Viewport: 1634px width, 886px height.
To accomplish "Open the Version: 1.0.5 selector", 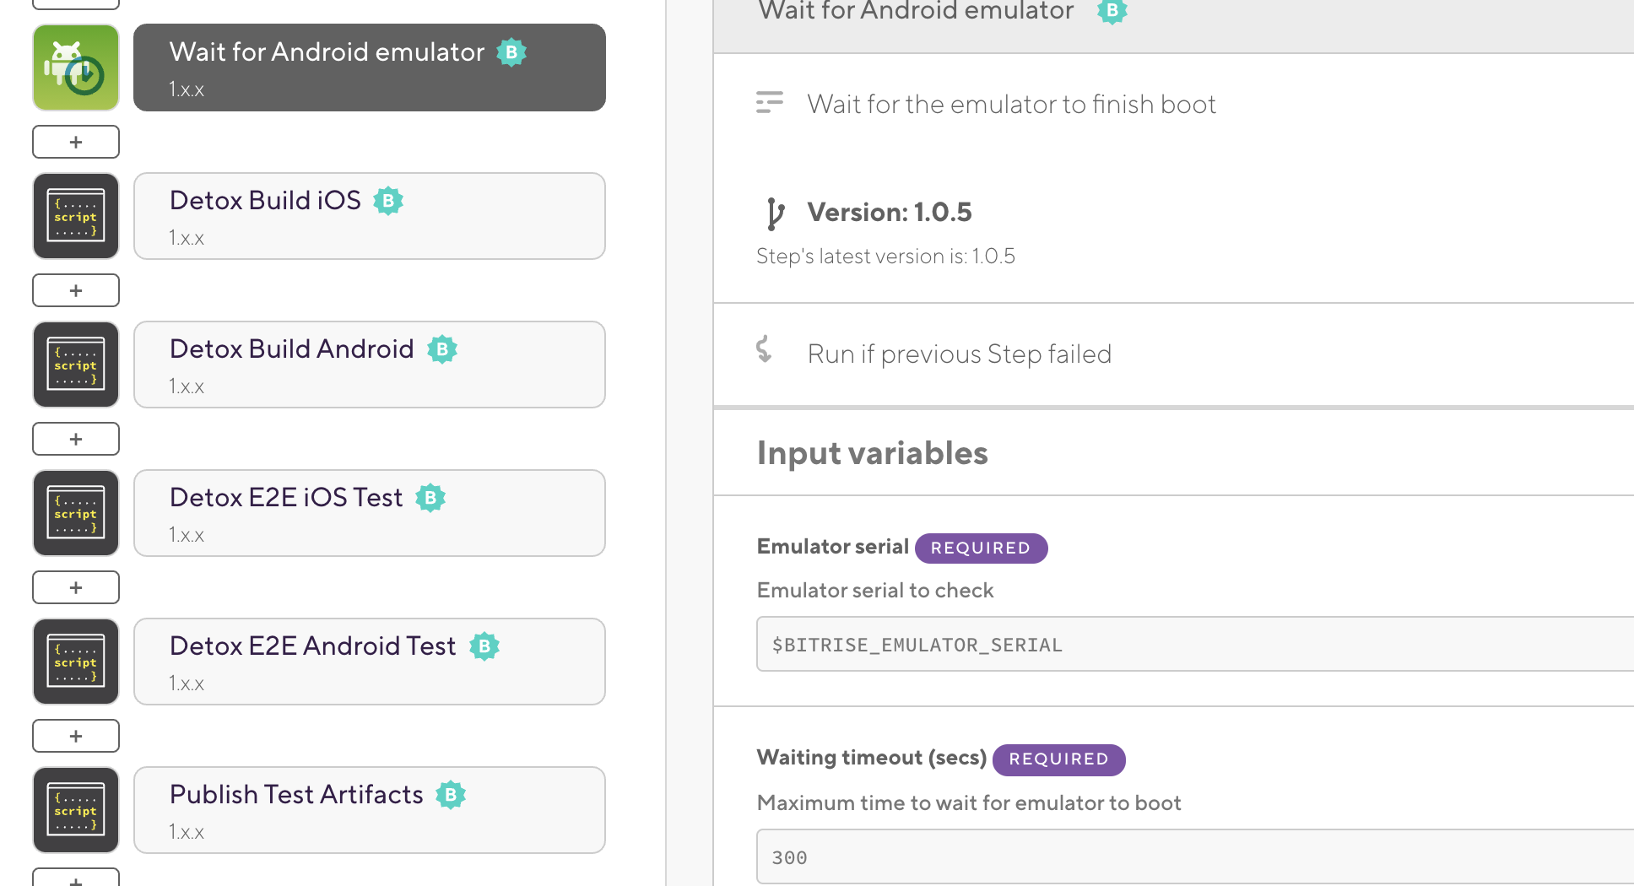I will pos(890,212).
